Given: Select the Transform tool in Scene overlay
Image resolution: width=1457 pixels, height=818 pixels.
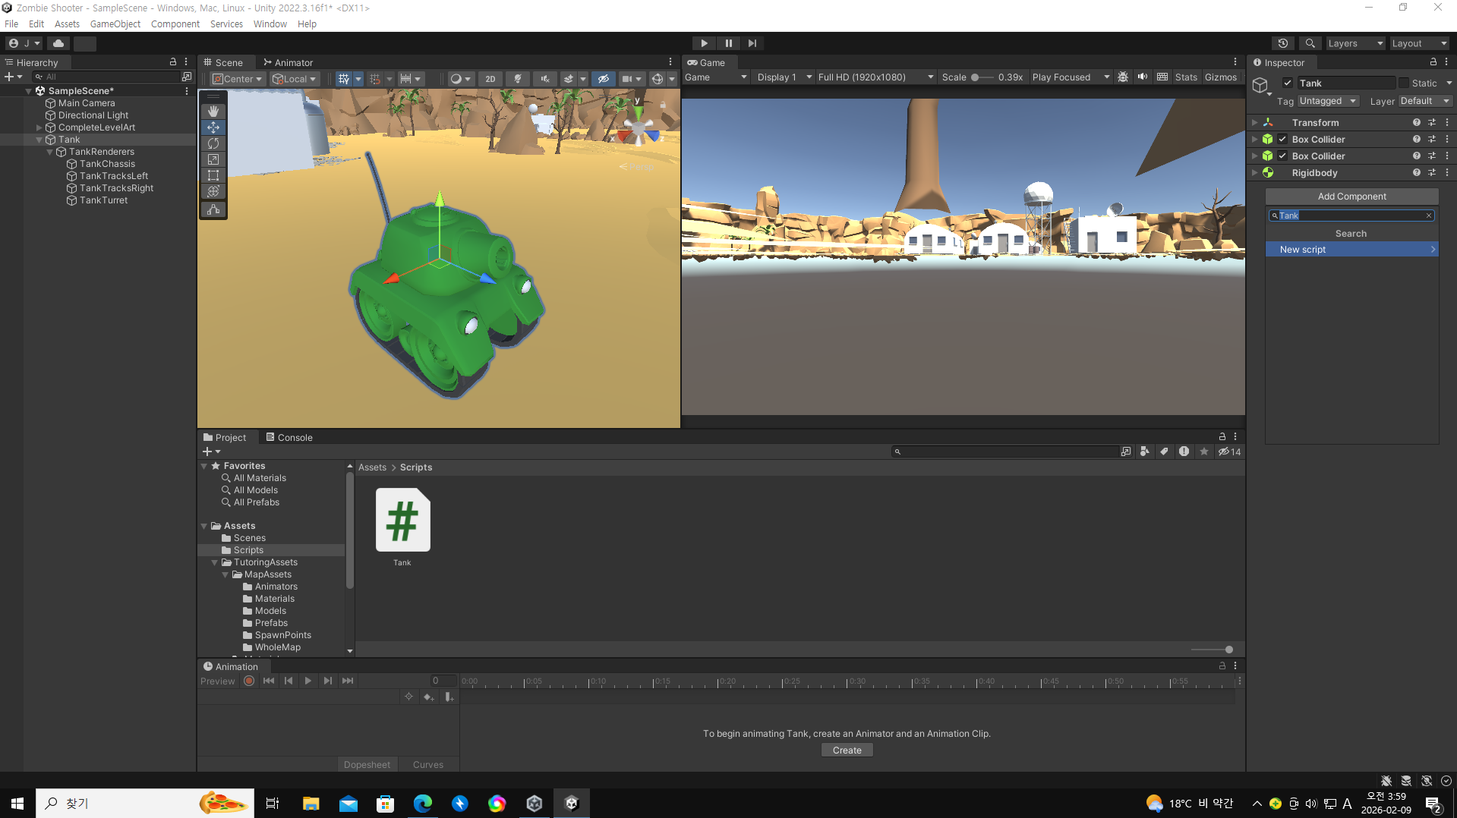Looking at the screenshot, I should click(213, 191).
